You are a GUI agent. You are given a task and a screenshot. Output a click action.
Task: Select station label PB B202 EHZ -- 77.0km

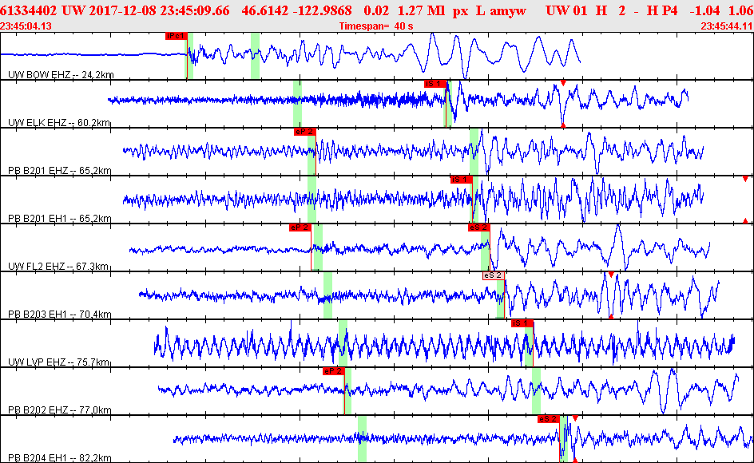coord(60,410)
